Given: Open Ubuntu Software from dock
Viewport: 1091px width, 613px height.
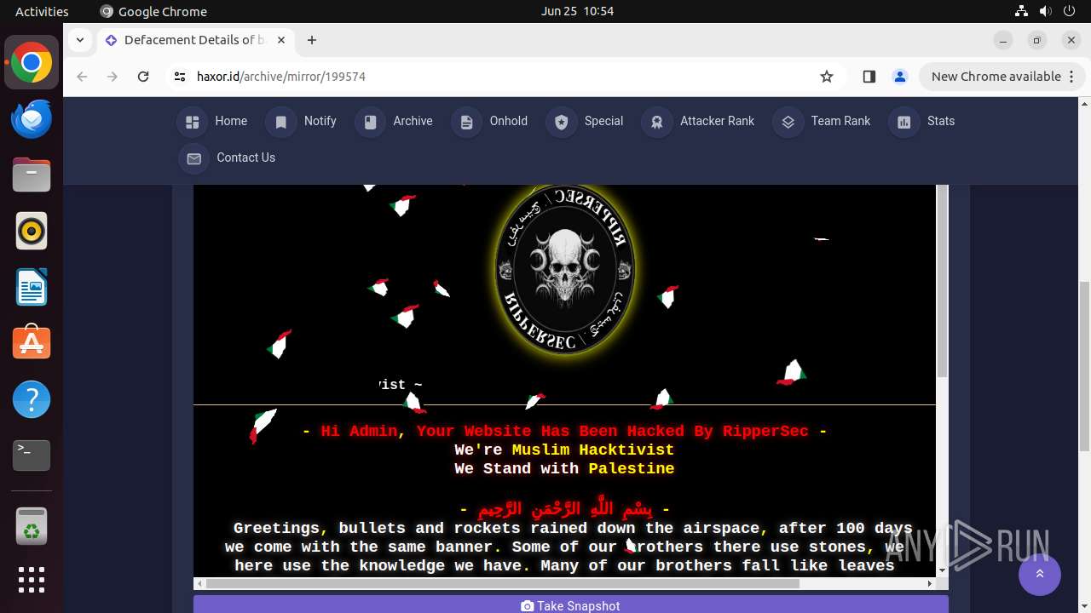Looking at the screenshot, I should point(32,344).
